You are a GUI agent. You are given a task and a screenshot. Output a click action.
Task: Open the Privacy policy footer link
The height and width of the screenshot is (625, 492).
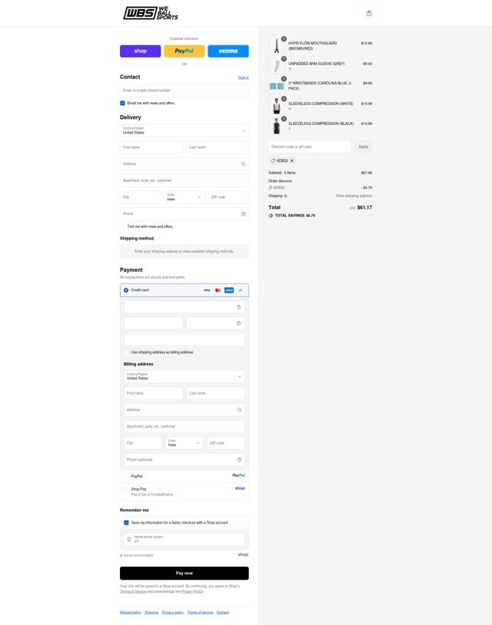tap(173, 613)
